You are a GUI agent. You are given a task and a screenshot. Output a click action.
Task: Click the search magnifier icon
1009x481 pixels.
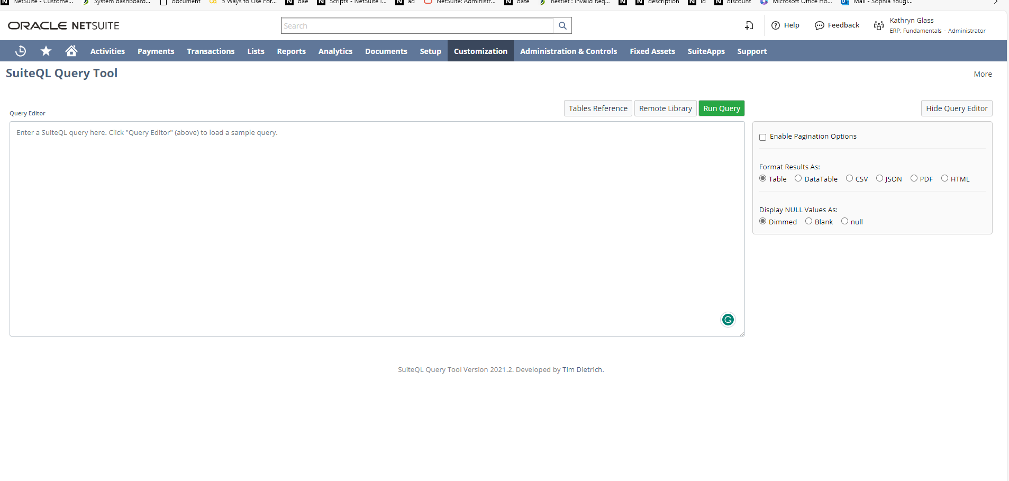562,26
